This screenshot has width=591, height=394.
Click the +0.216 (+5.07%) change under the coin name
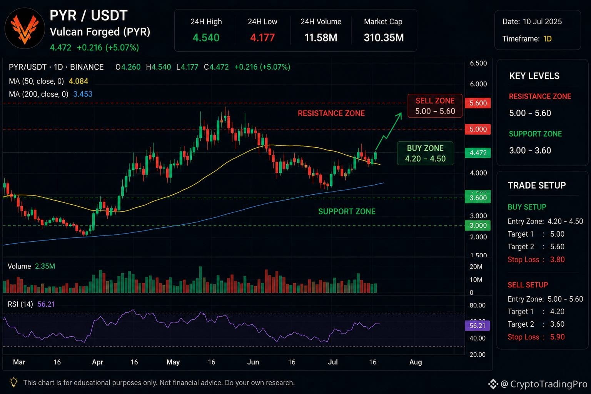tap(108, 48)
